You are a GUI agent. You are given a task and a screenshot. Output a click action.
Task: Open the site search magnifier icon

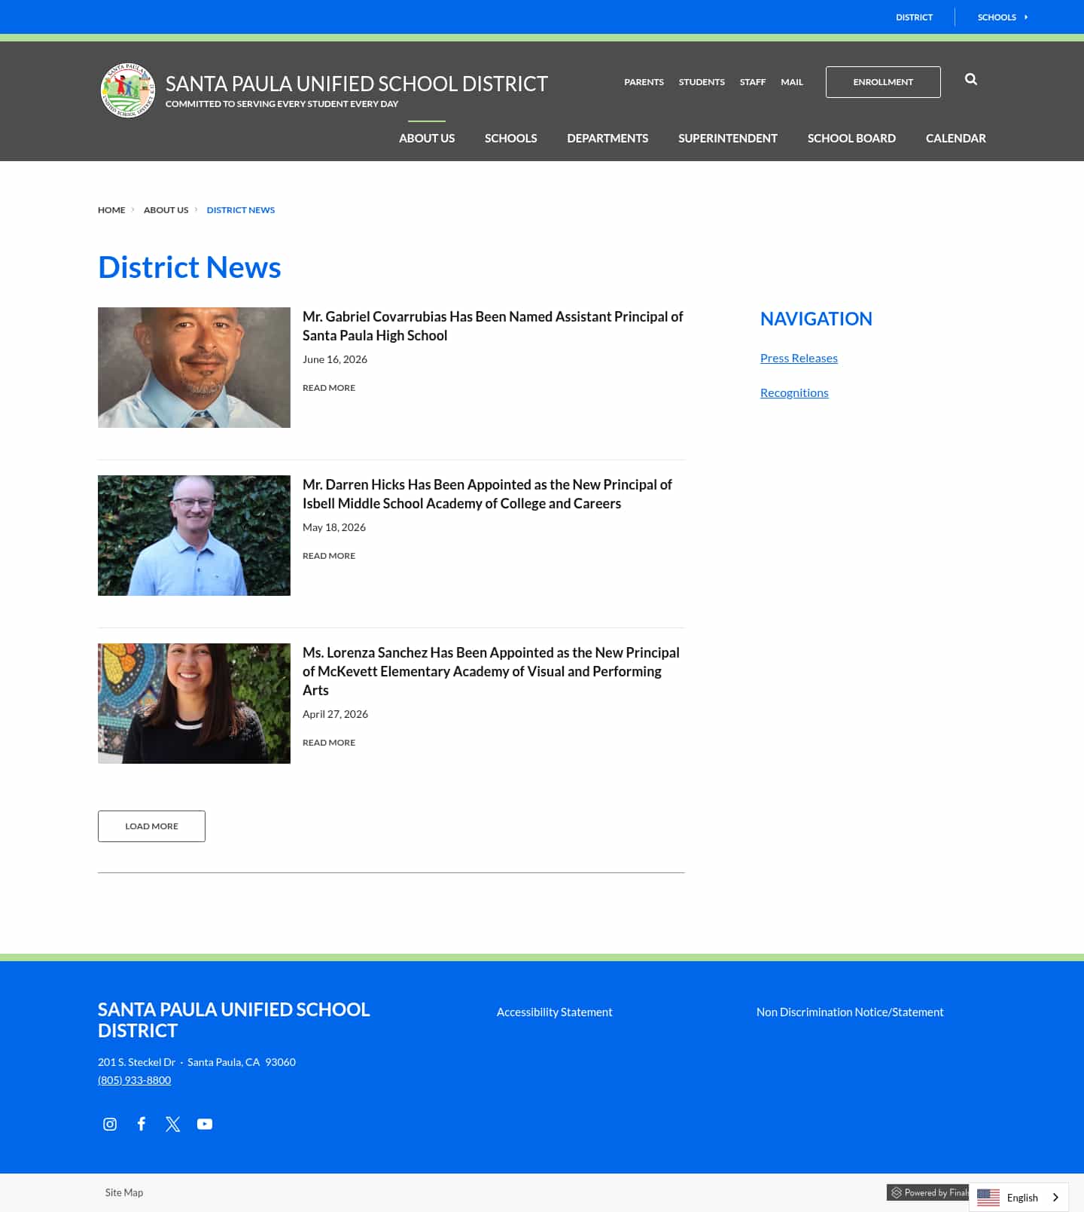971,79
